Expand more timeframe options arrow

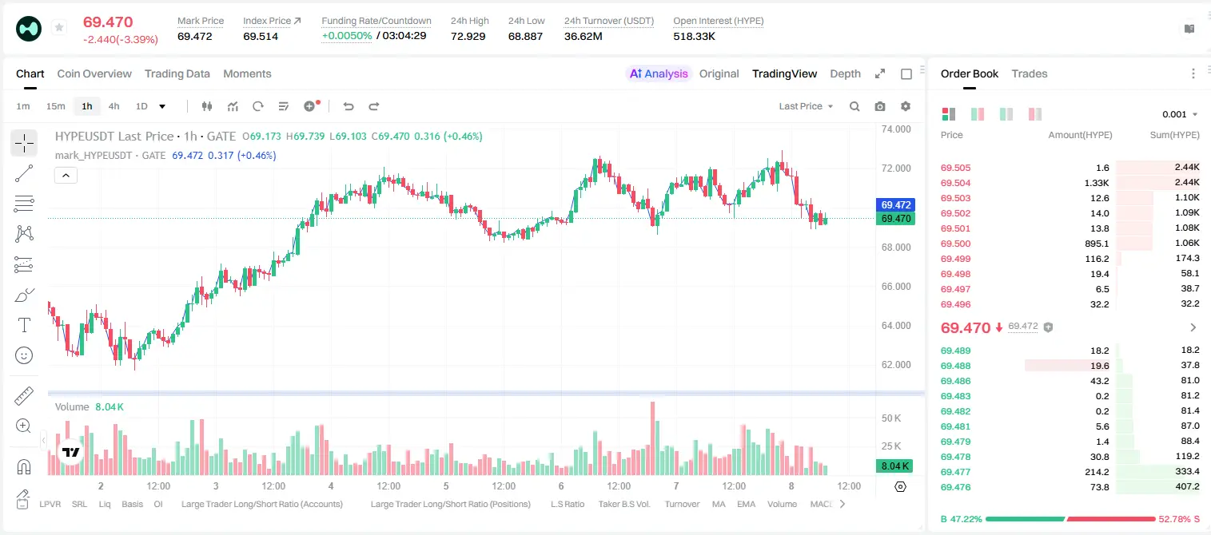(x=162, y=106)
